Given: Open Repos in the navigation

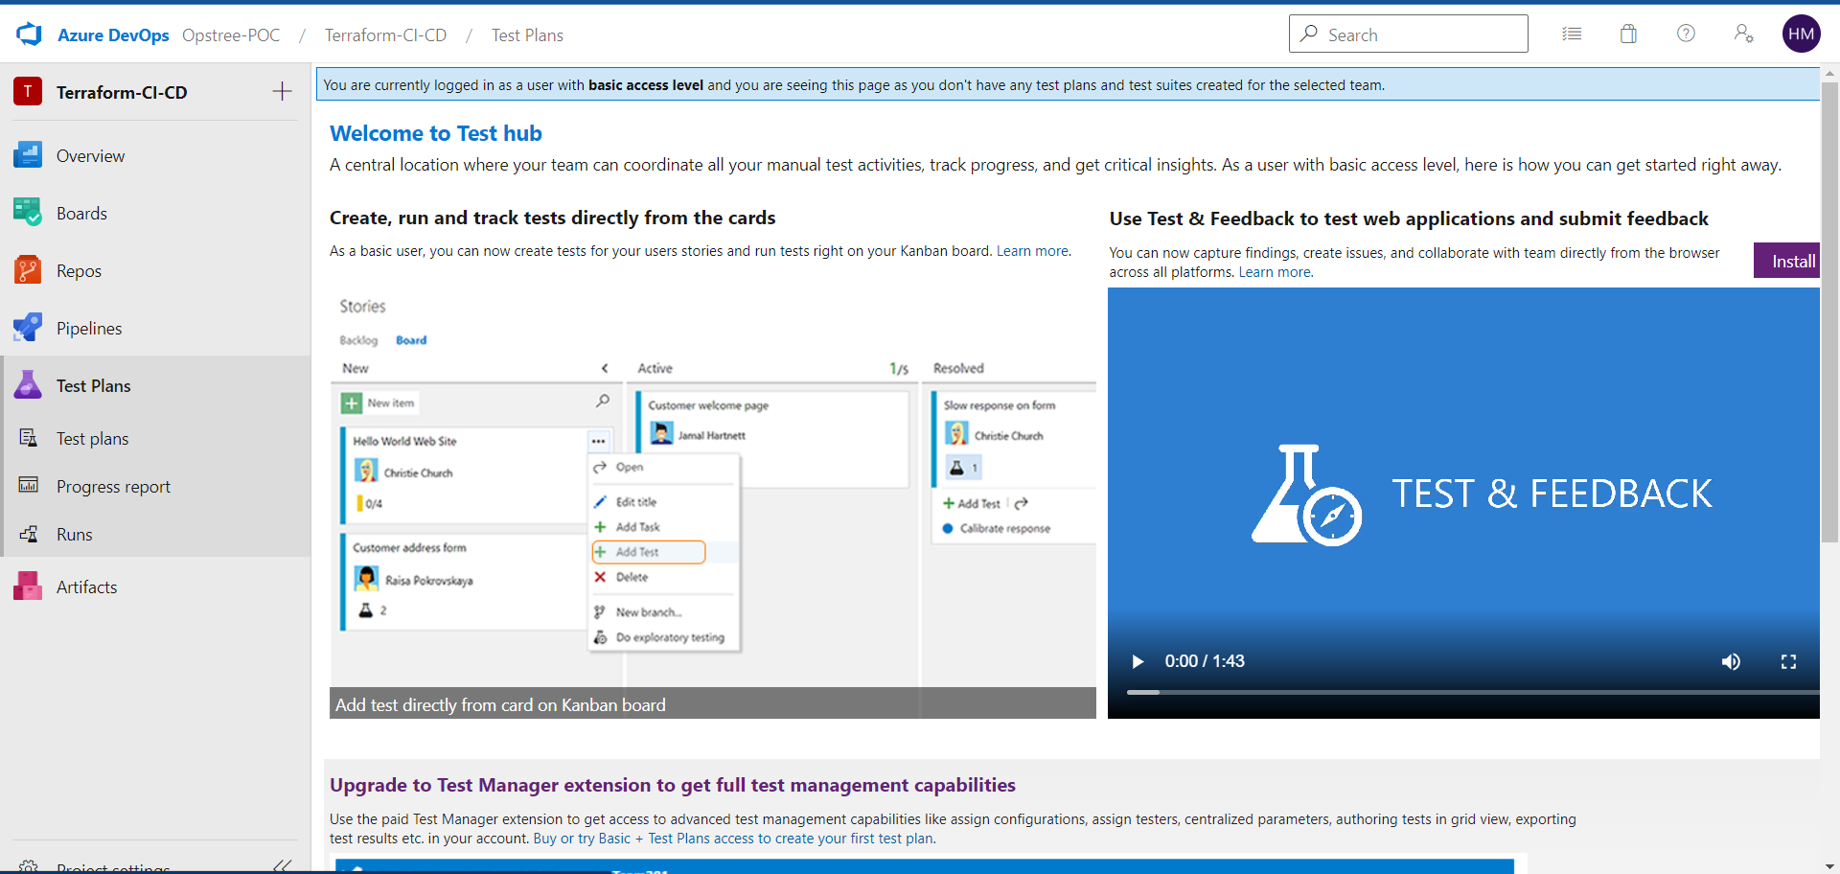Looking at the screenshot, I should (79, 271).
